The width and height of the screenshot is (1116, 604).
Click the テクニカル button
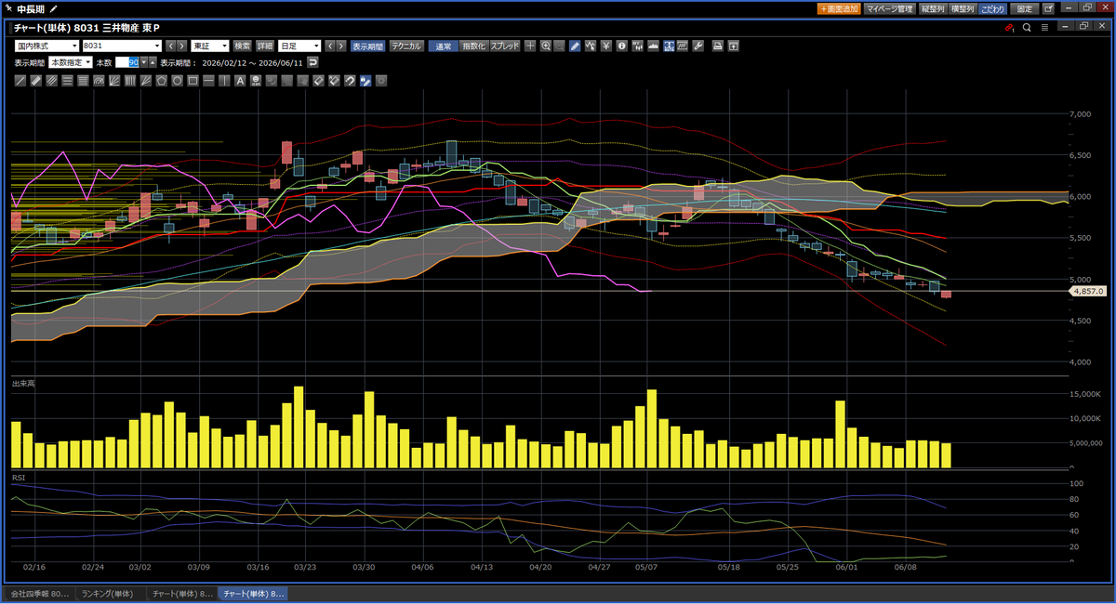pyautogui.click(x=407, y=46)
